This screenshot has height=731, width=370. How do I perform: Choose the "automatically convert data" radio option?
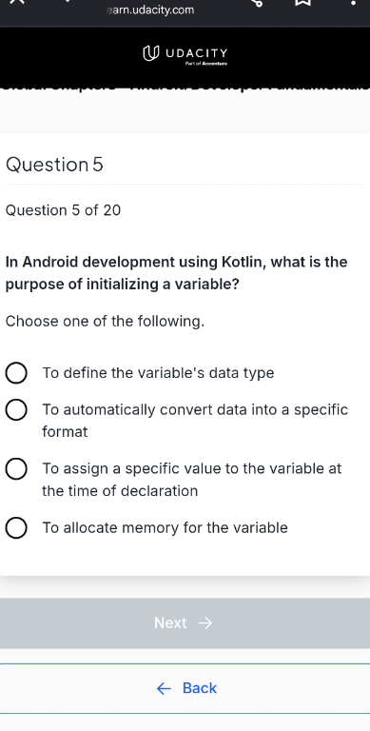pyautogui.click(x=16, y=410)
